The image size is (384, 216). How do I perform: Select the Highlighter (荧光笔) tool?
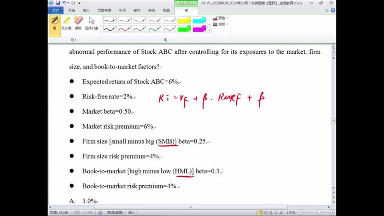67,23
